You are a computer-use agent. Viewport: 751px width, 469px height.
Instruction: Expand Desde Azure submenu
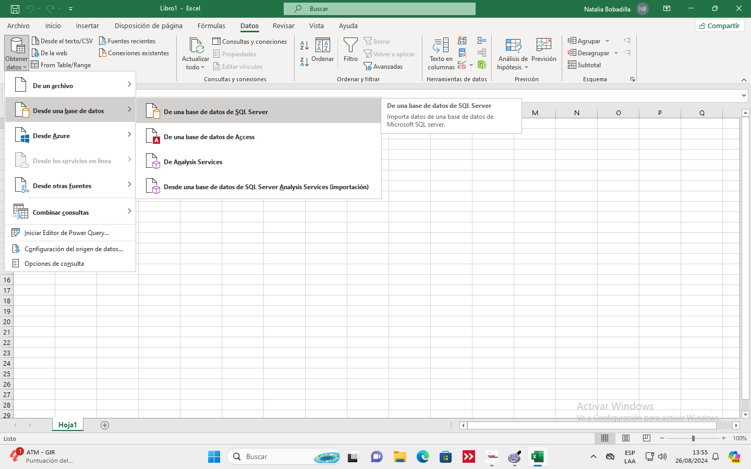pyautogui.click(x=70, y=136)
